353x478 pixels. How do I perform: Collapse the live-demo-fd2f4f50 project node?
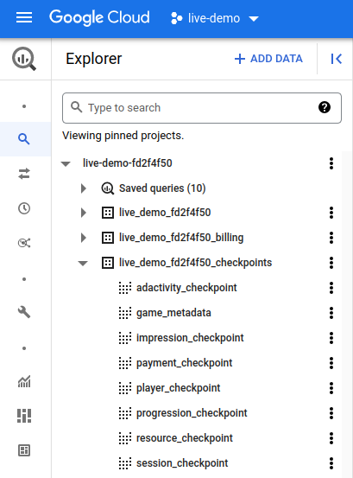click(x=66, y=163)
